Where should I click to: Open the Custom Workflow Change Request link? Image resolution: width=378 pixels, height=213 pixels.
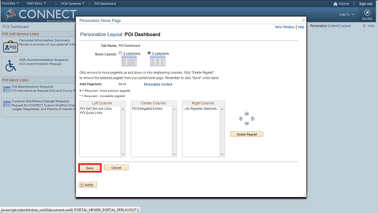coord(41,101)
